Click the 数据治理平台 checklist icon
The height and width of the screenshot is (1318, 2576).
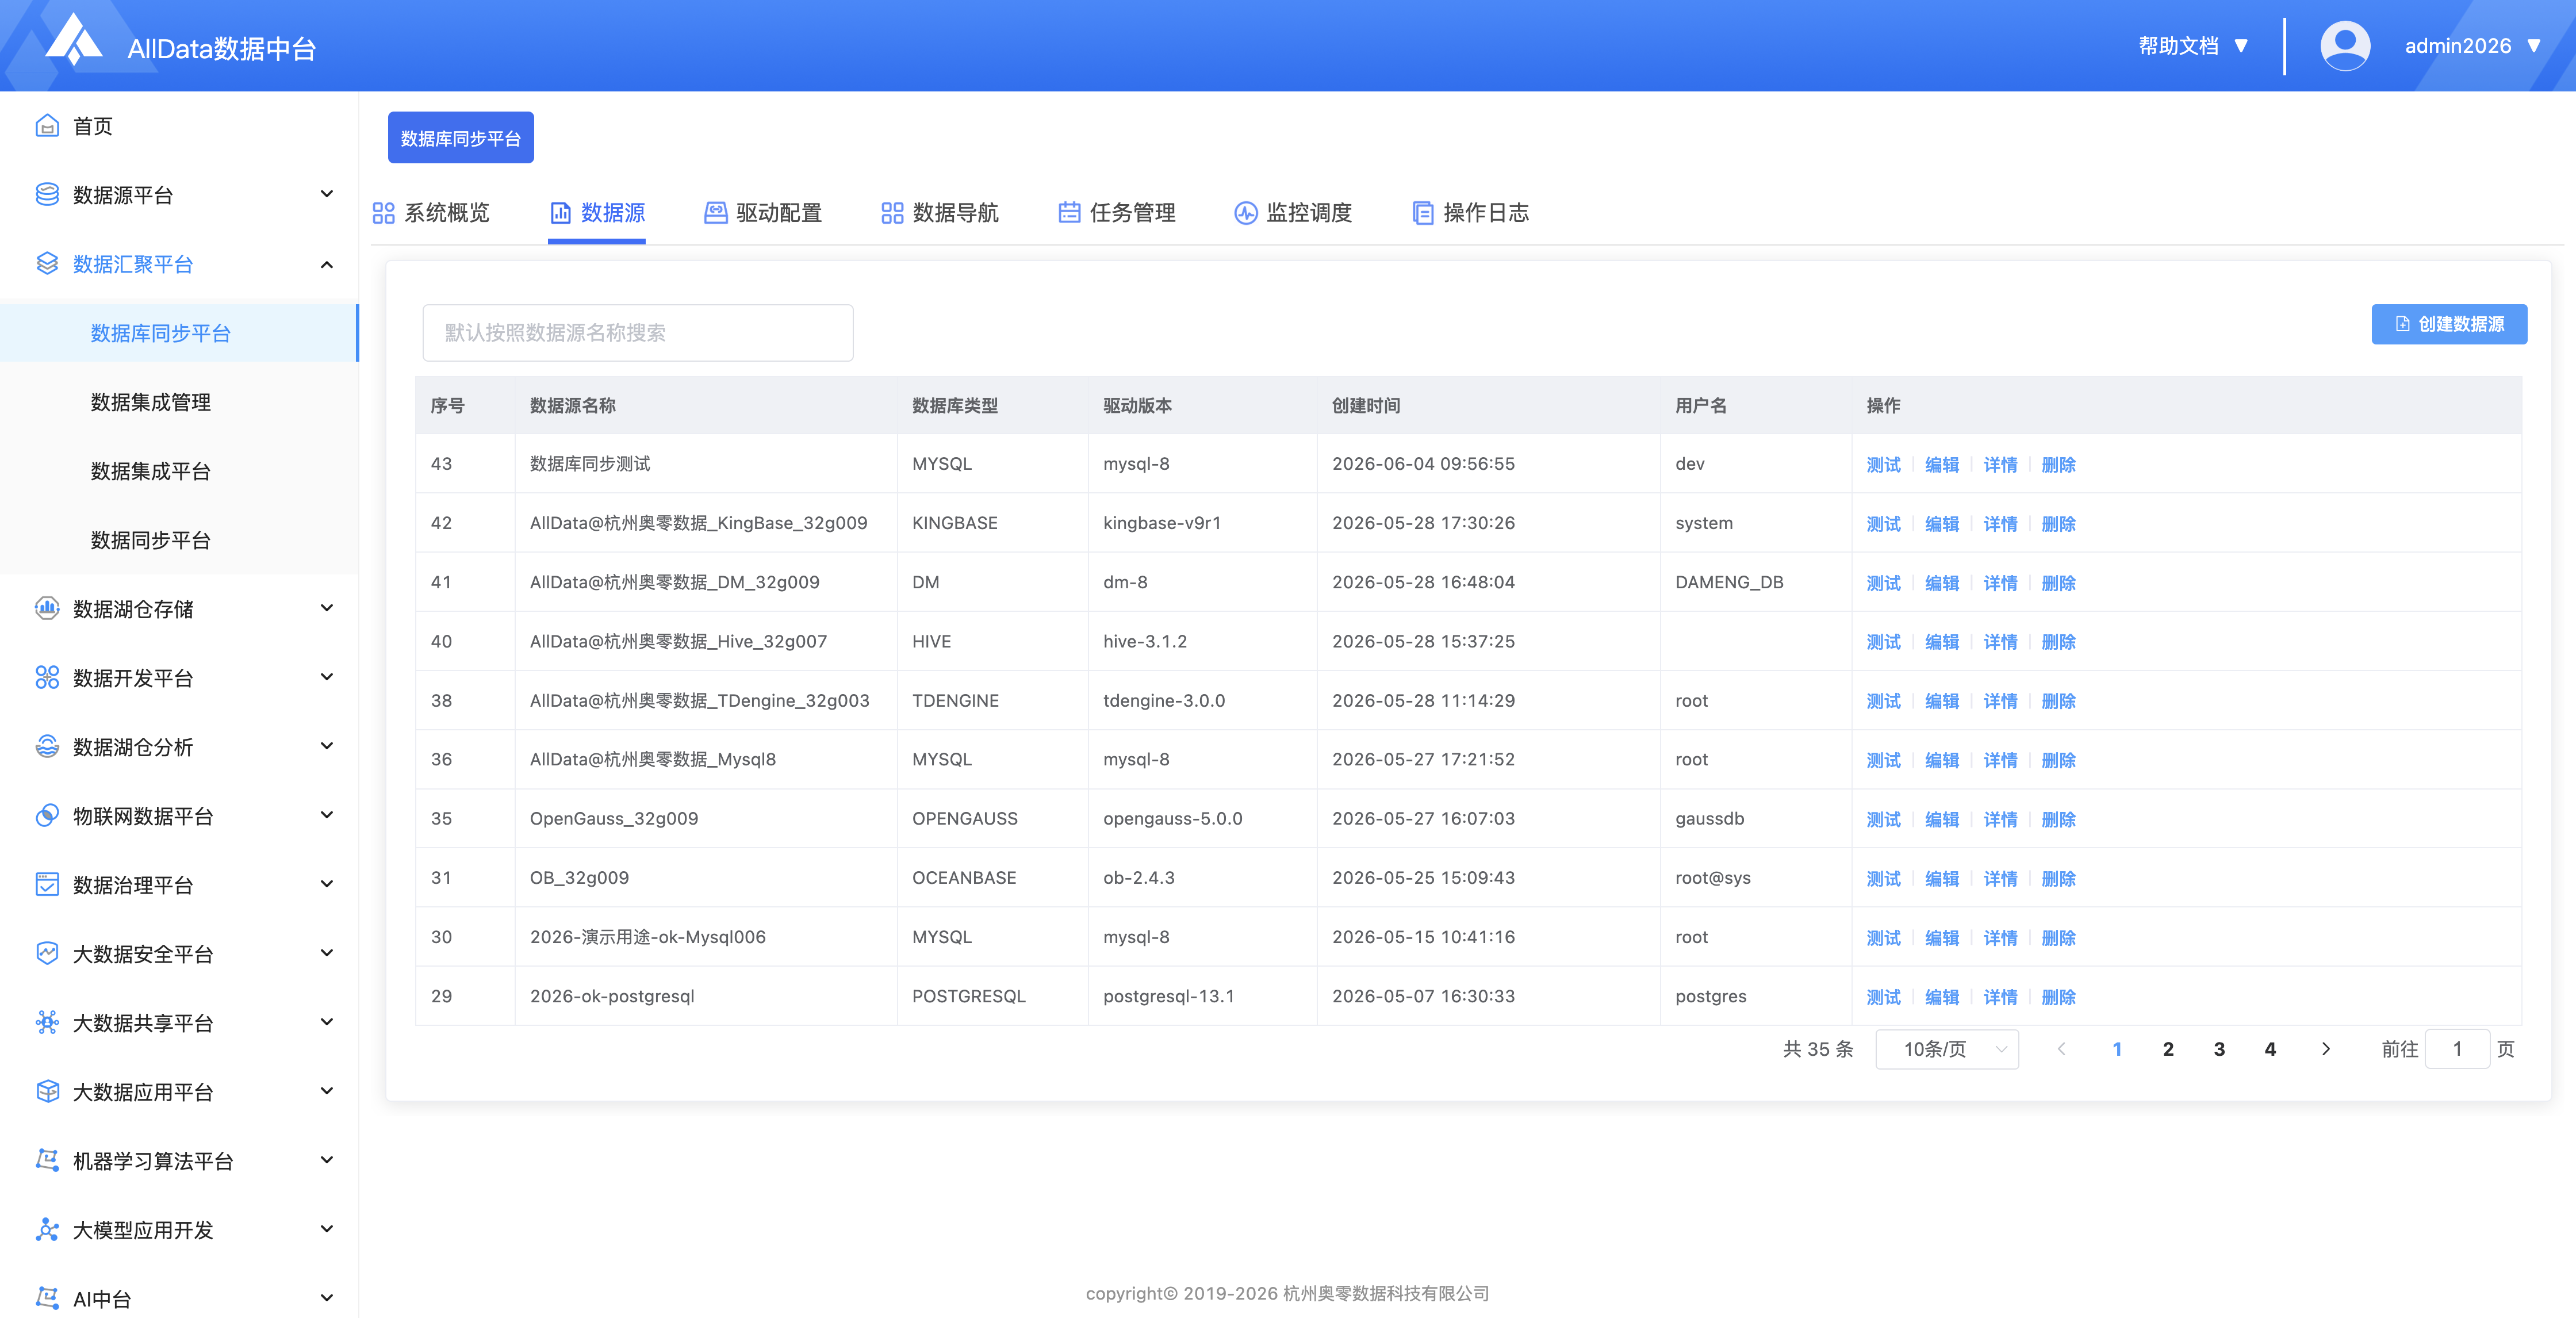point(47,885)
